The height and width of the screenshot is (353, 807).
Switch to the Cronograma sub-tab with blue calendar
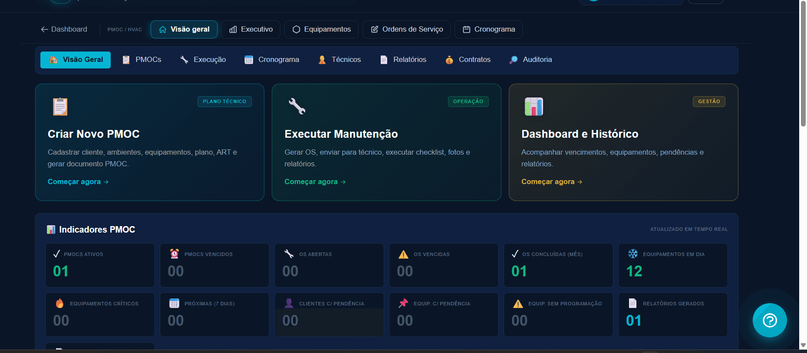(272, 60)
